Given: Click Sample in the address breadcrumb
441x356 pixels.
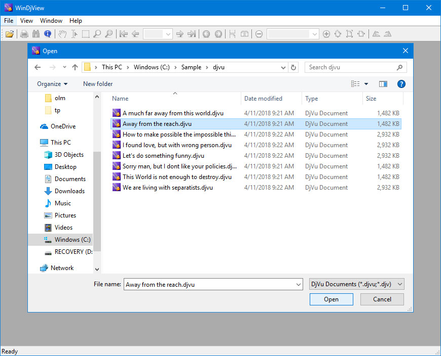Looking at the screenshot, I should (191, 67).
